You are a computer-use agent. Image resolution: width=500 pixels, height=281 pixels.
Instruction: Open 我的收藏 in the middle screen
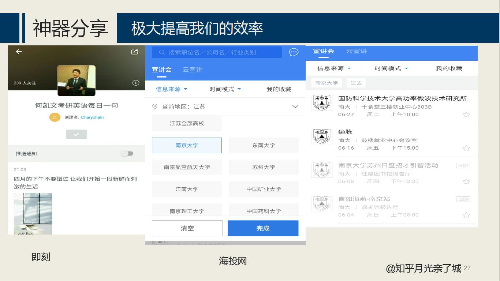pos(279,89)
